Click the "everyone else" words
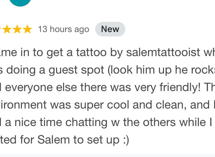Image resolution: width=215 pixels, height=157 pixels. click(41, 87)
